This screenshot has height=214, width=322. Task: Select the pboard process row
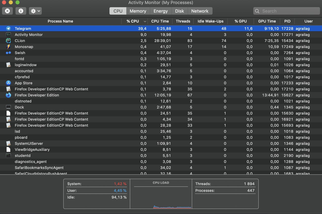point(161,137)
